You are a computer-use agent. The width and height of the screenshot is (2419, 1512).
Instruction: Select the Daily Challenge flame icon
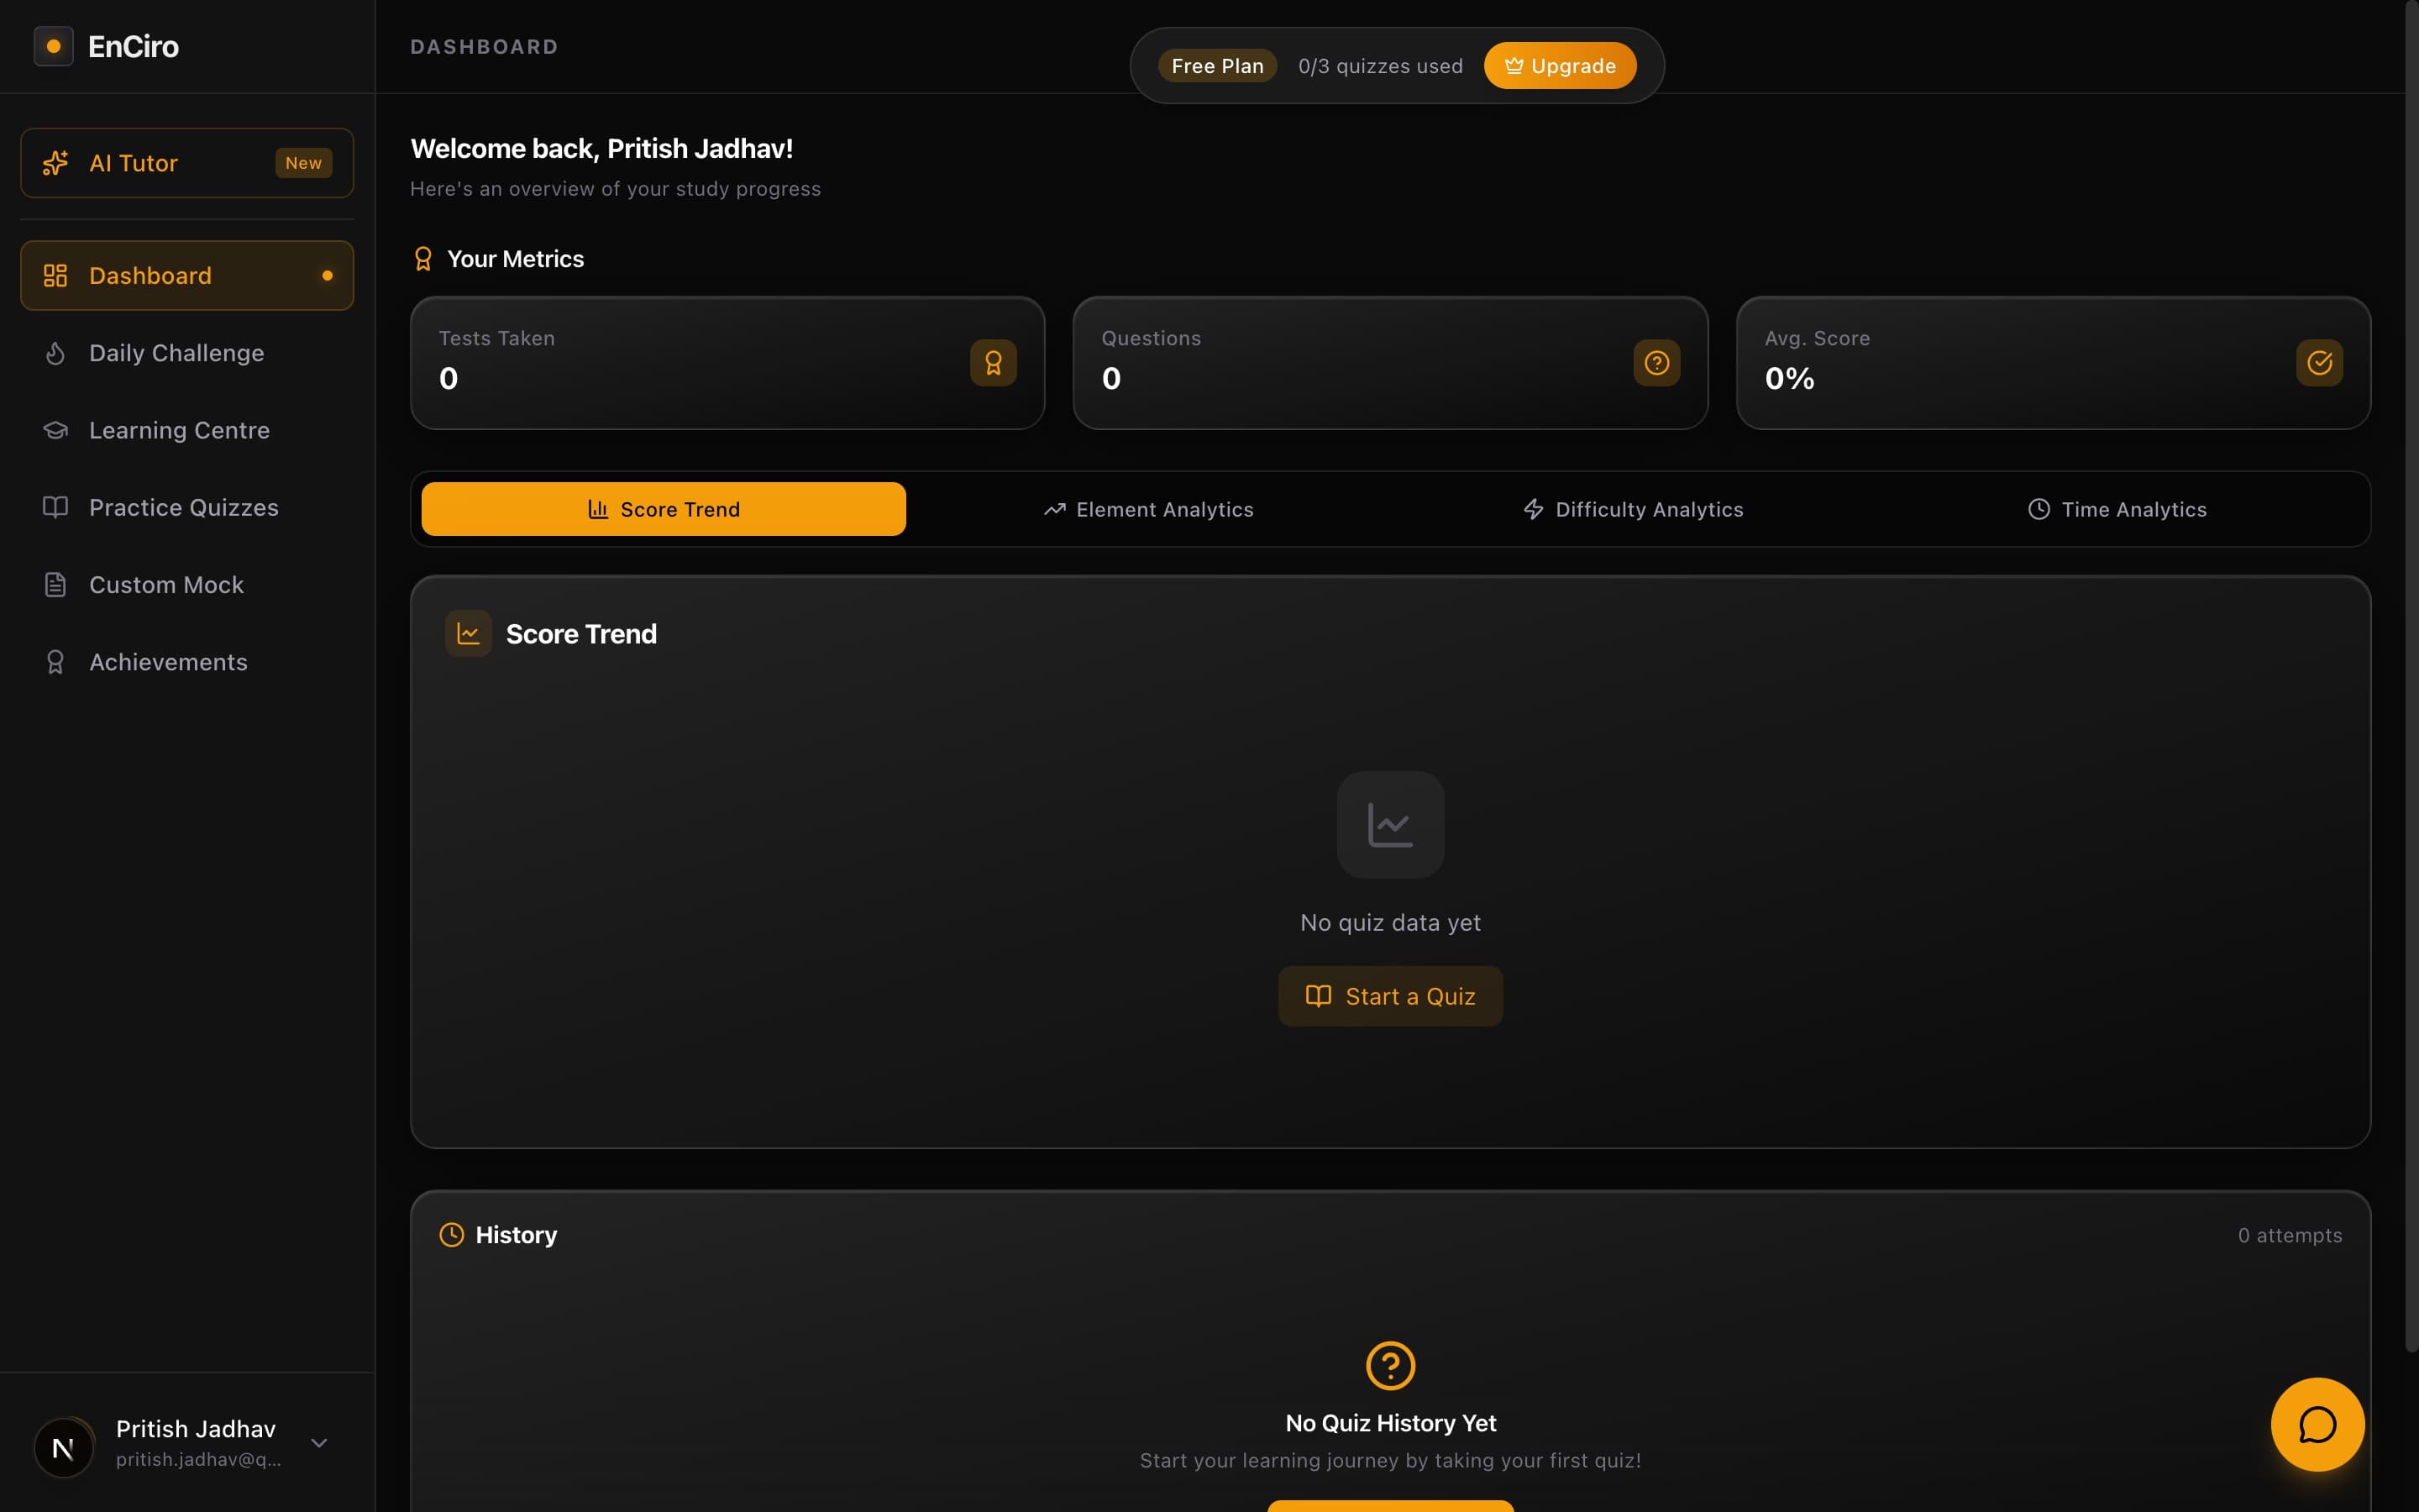[55, 352]
